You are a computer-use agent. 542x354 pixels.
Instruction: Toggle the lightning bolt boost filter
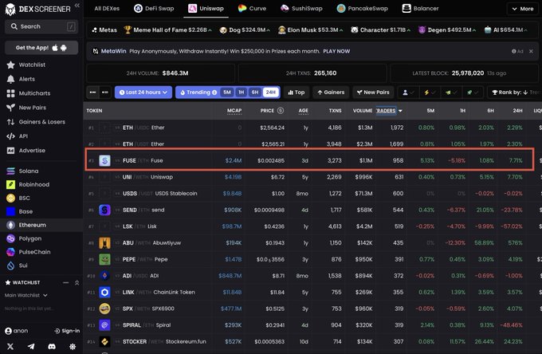(x=430, y=92)
